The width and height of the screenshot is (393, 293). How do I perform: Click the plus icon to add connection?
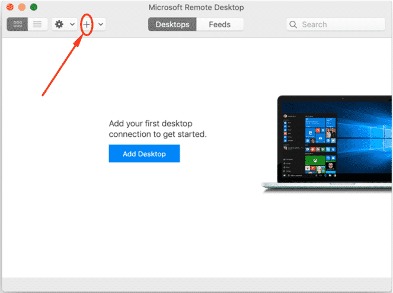[87, 24]
